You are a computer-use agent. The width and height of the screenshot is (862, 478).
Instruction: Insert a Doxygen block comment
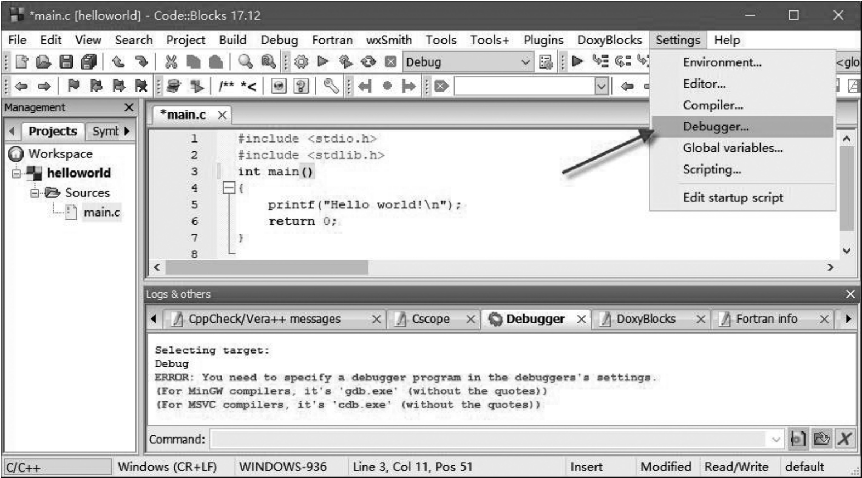[x=226, y=86]
